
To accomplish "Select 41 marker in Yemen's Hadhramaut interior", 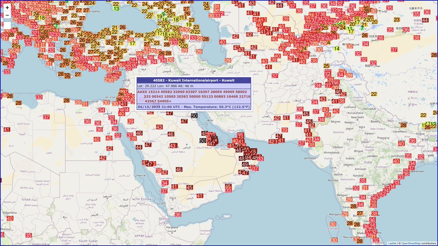I will click(x=200, y=196).
